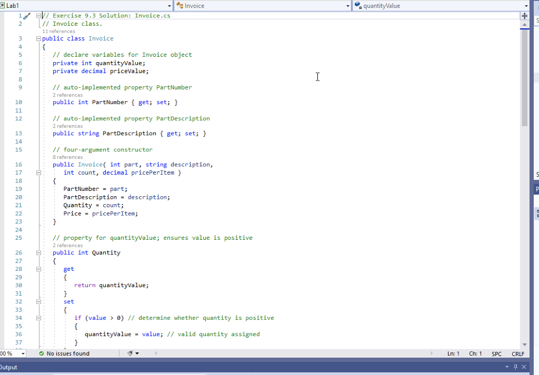539x375 pixels.
Task: Open the 2 references CodeLens above PartNumber
Action: click(68, 95)
